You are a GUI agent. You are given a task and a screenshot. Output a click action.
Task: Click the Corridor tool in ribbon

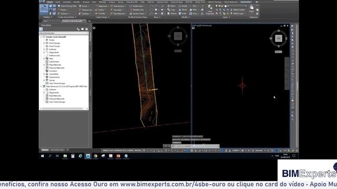coord(101,14)
